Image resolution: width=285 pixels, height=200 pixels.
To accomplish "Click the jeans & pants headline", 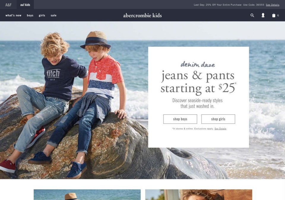I will point(198,82).
